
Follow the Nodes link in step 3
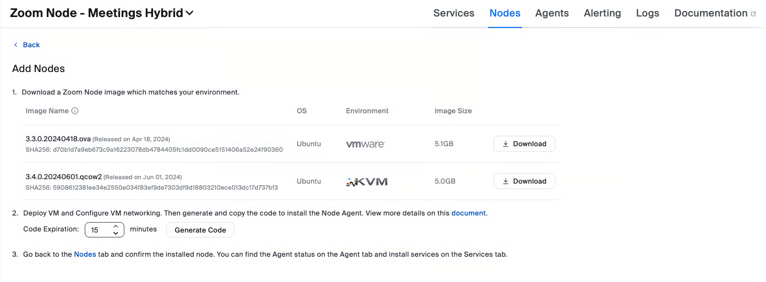[85, 255]
